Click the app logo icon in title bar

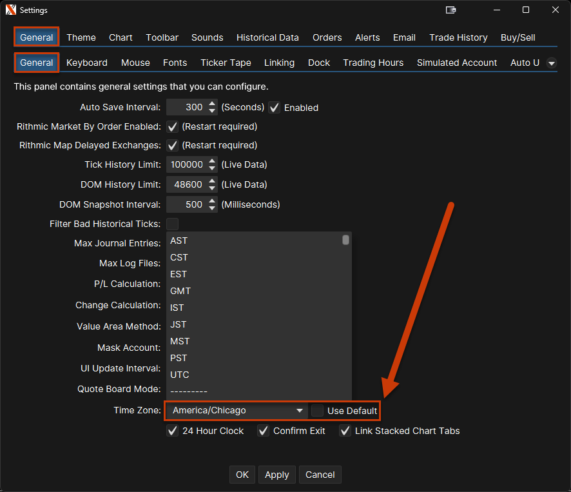pos(10,10)
